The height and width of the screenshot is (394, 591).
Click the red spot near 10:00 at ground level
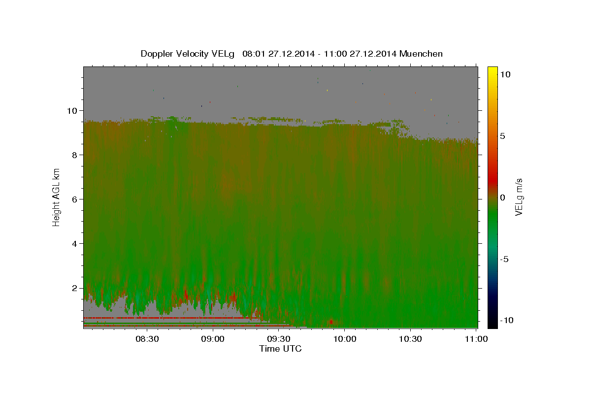331,321
